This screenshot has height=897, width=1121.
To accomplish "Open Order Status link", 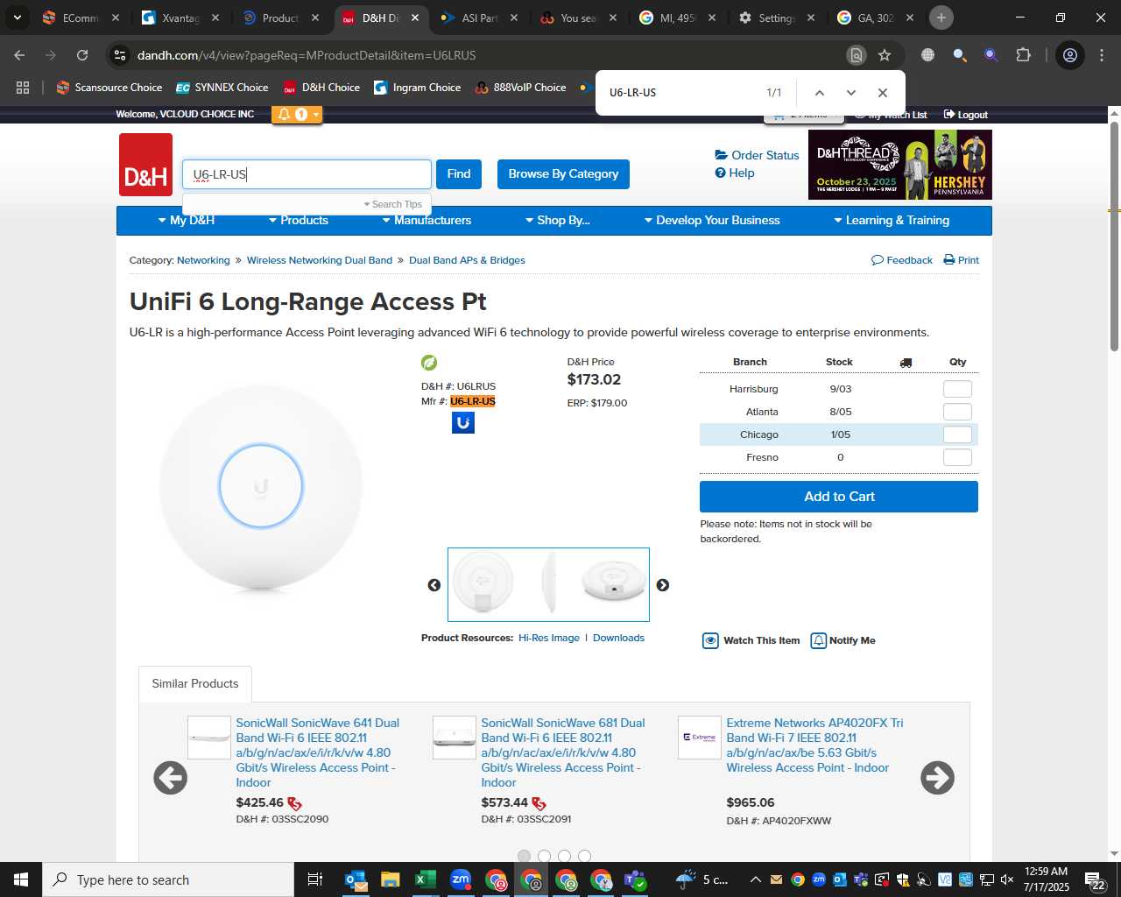I will point(758,155).
